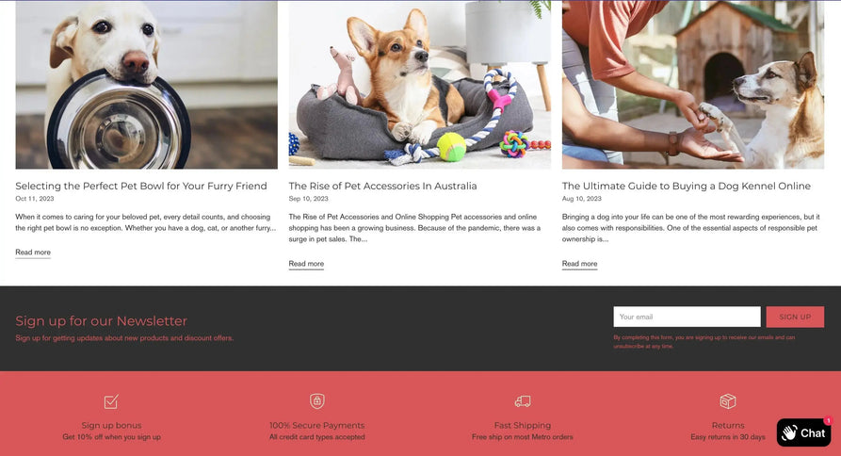
Task: Open the dog holding bowl article image
Action: (146, 85)
